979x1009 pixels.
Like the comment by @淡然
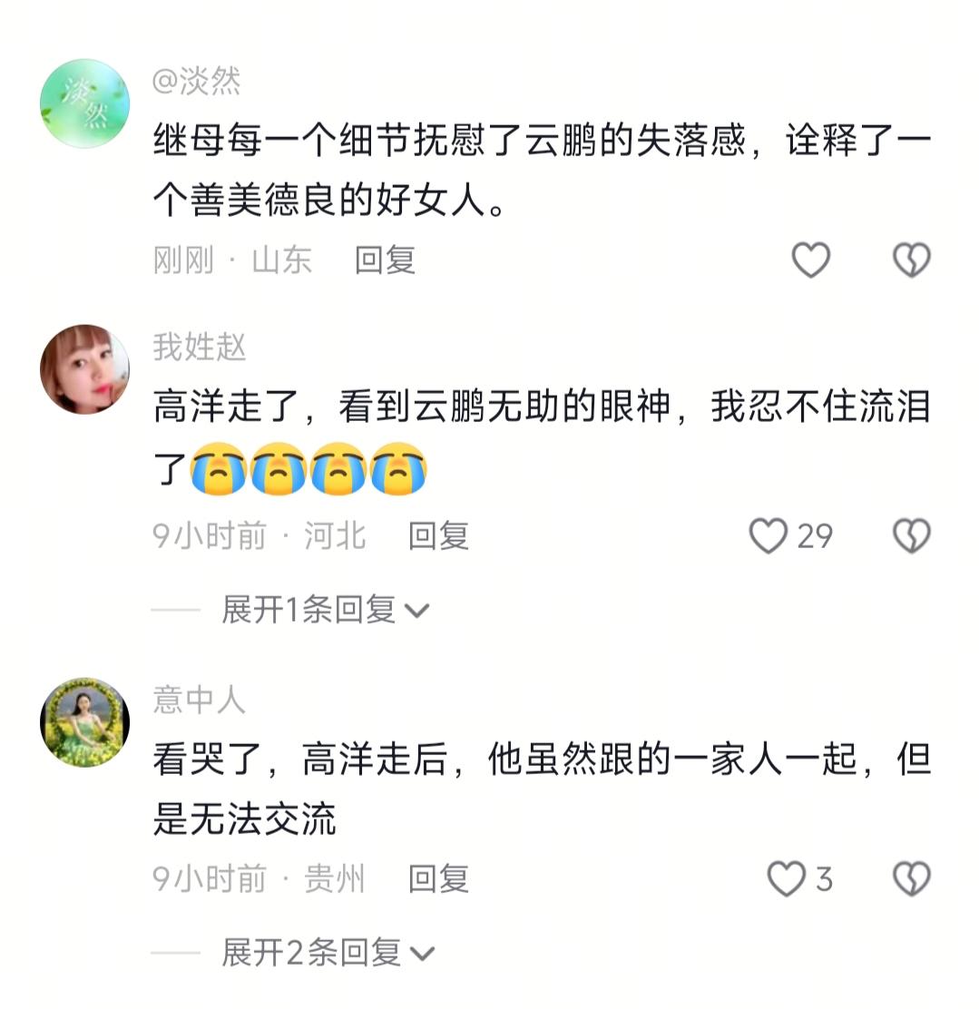pos(810,260)
